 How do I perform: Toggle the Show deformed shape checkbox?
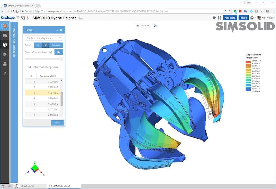tap(51, 52)
